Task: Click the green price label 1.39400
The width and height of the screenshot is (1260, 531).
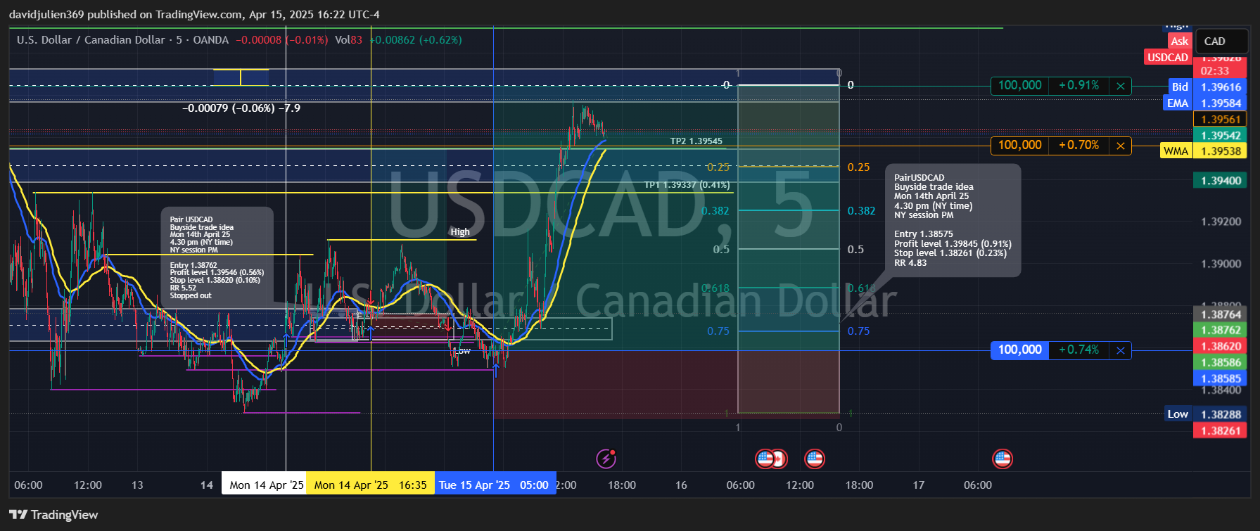Action: click(1220, 181)
